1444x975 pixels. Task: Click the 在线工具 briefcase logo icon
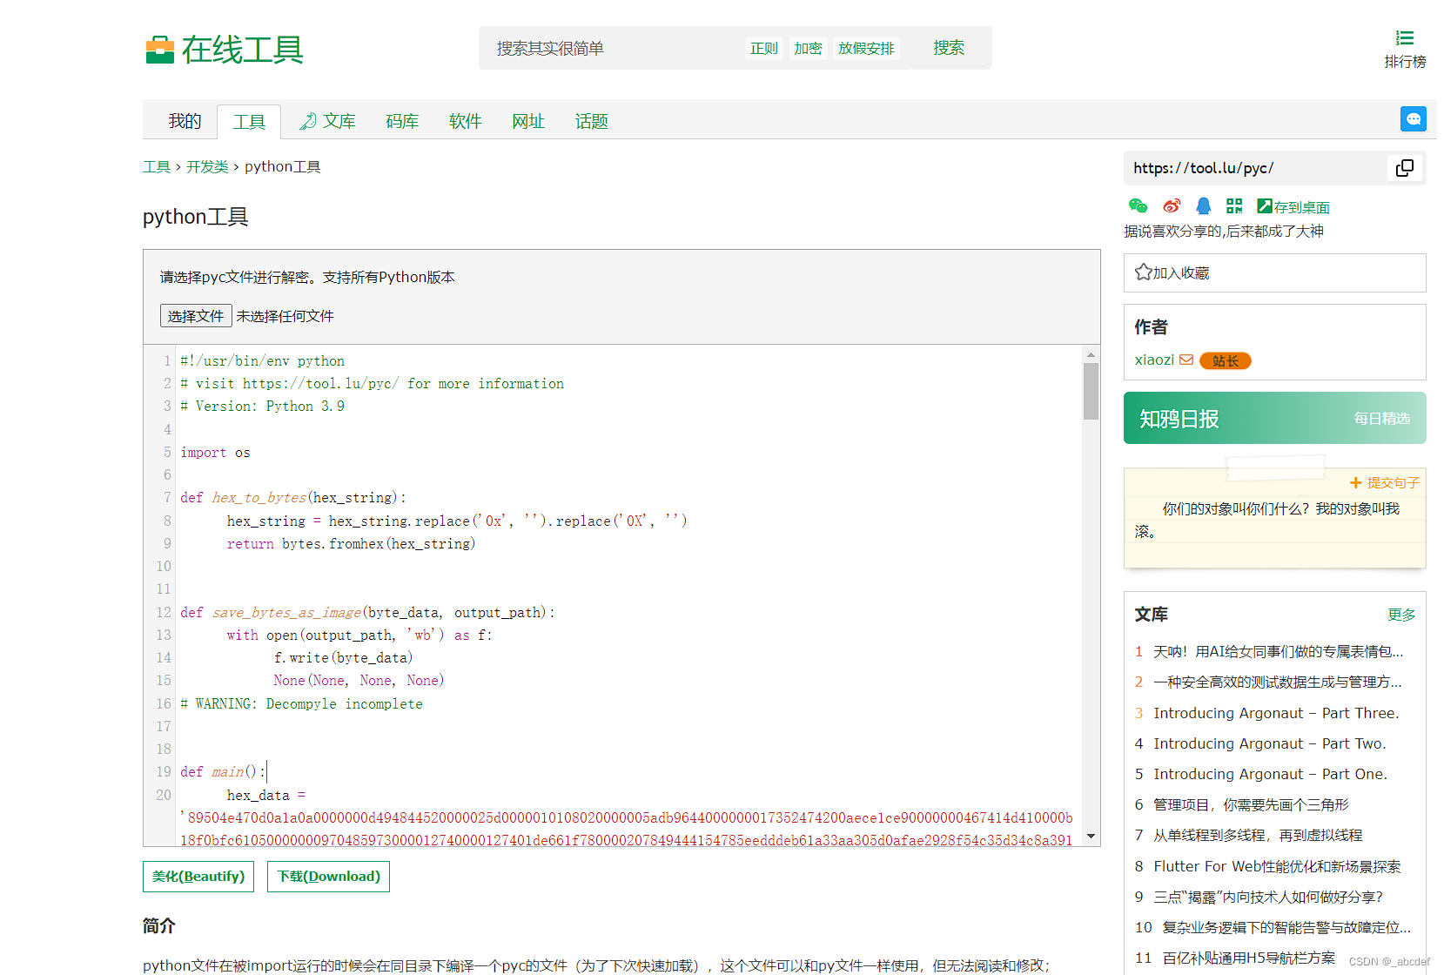[160, 50]
